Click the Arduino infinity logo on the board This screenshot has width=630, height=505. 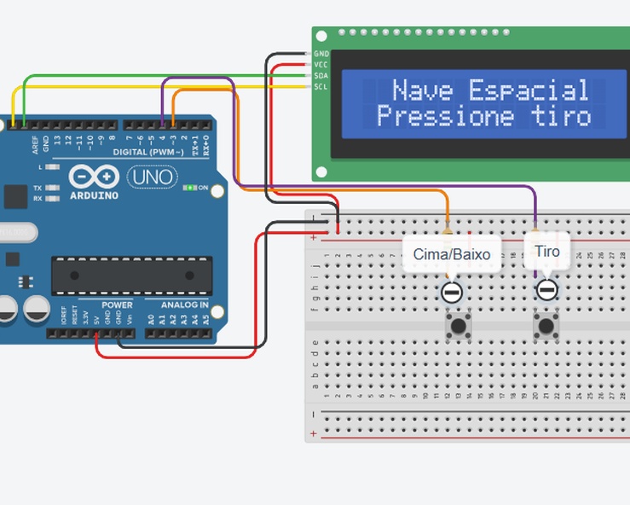tap(95, 177)
